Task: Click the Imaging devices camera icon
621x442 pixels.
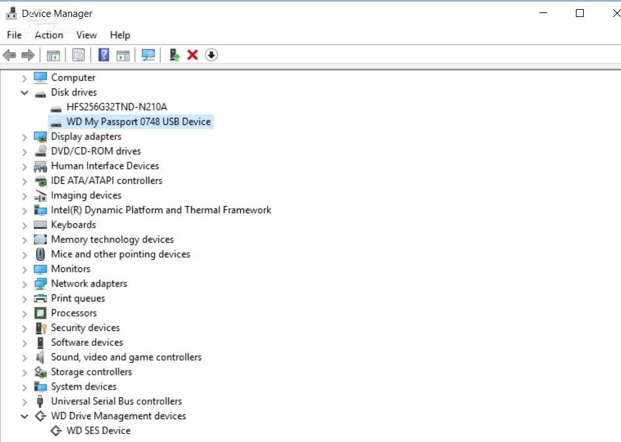Action: tap(41, 195)
